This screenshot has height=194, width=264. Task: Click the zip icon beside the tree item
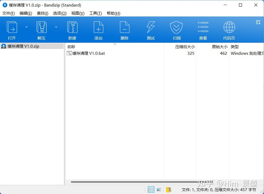point(4,46)
